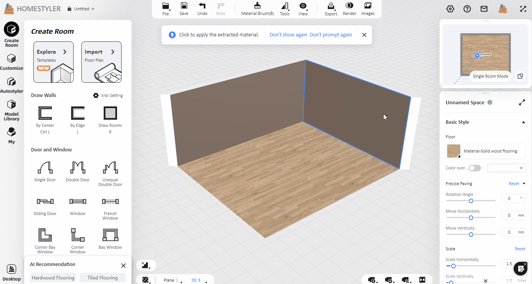This screenshot has width=532, height=284.
Task: Click the floor material swatch thumbnail
Action: [x=454, y=151]
